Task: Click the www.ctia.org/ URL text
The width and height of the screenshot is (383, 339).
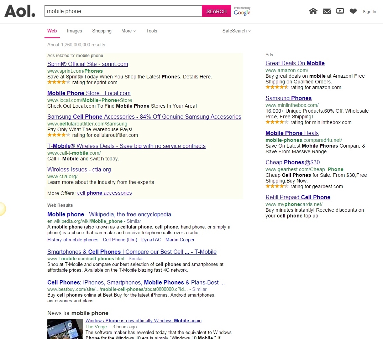Action: coord(63,176)
